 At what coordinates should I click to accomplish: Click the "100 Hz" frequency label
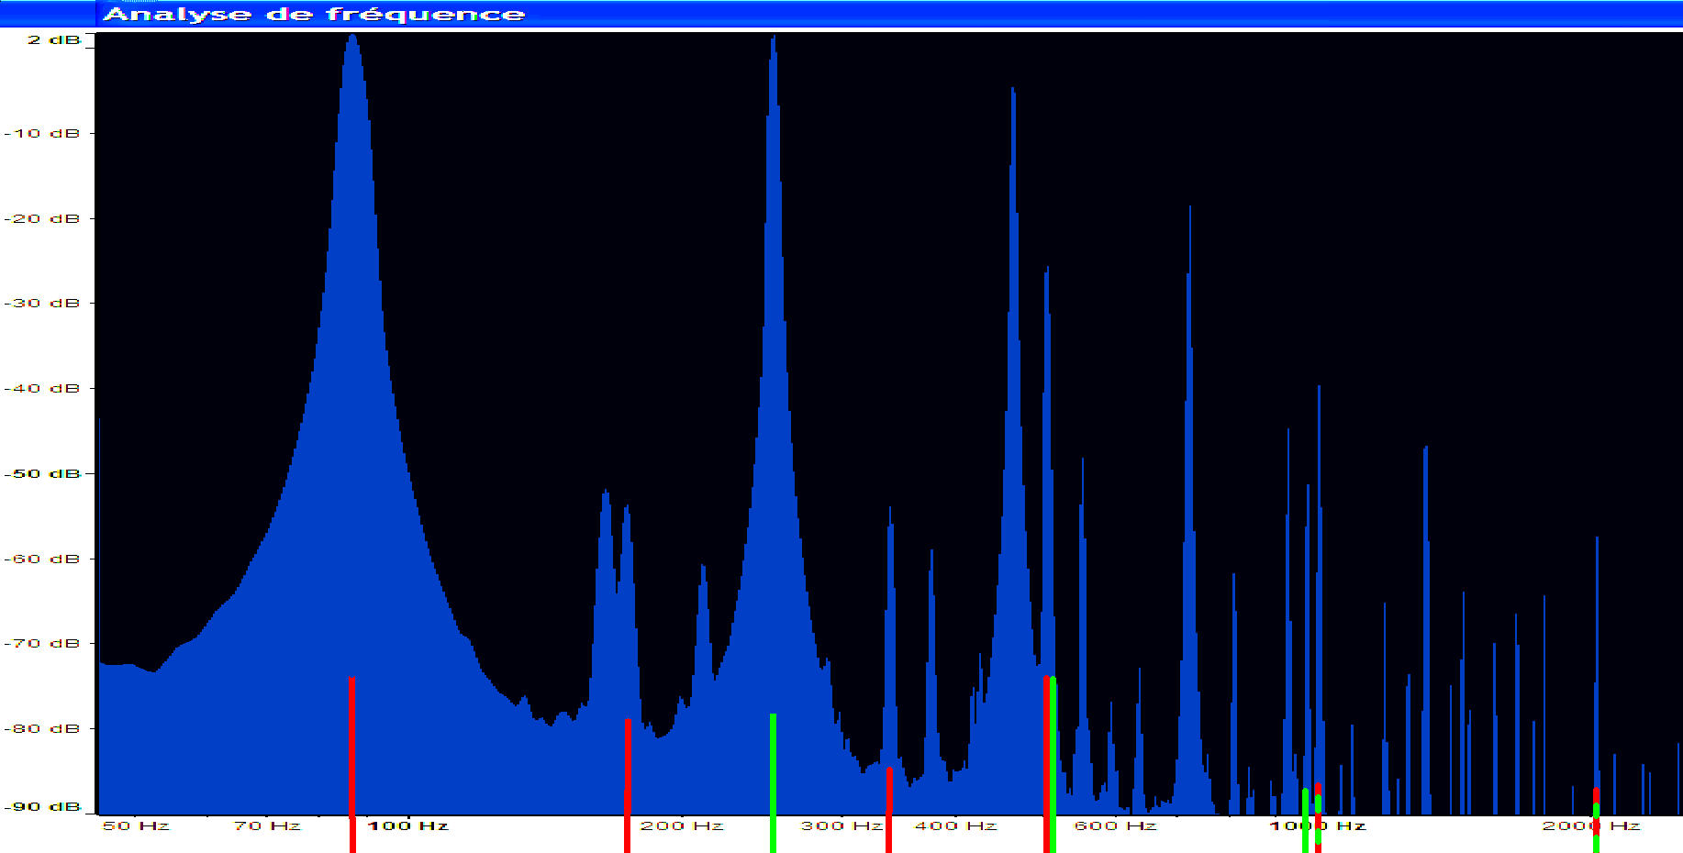click(408, 825)
